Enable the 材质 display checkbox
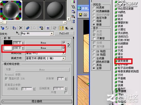The image size is (141, 105). (94, 31)
